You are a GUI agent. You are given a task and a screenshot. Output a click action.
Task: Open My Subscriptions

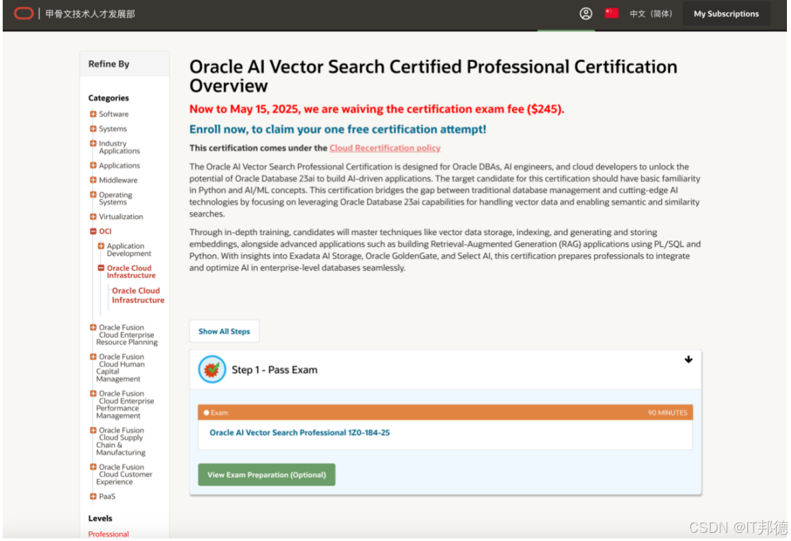pyautogui.click(x=726, y=14)
